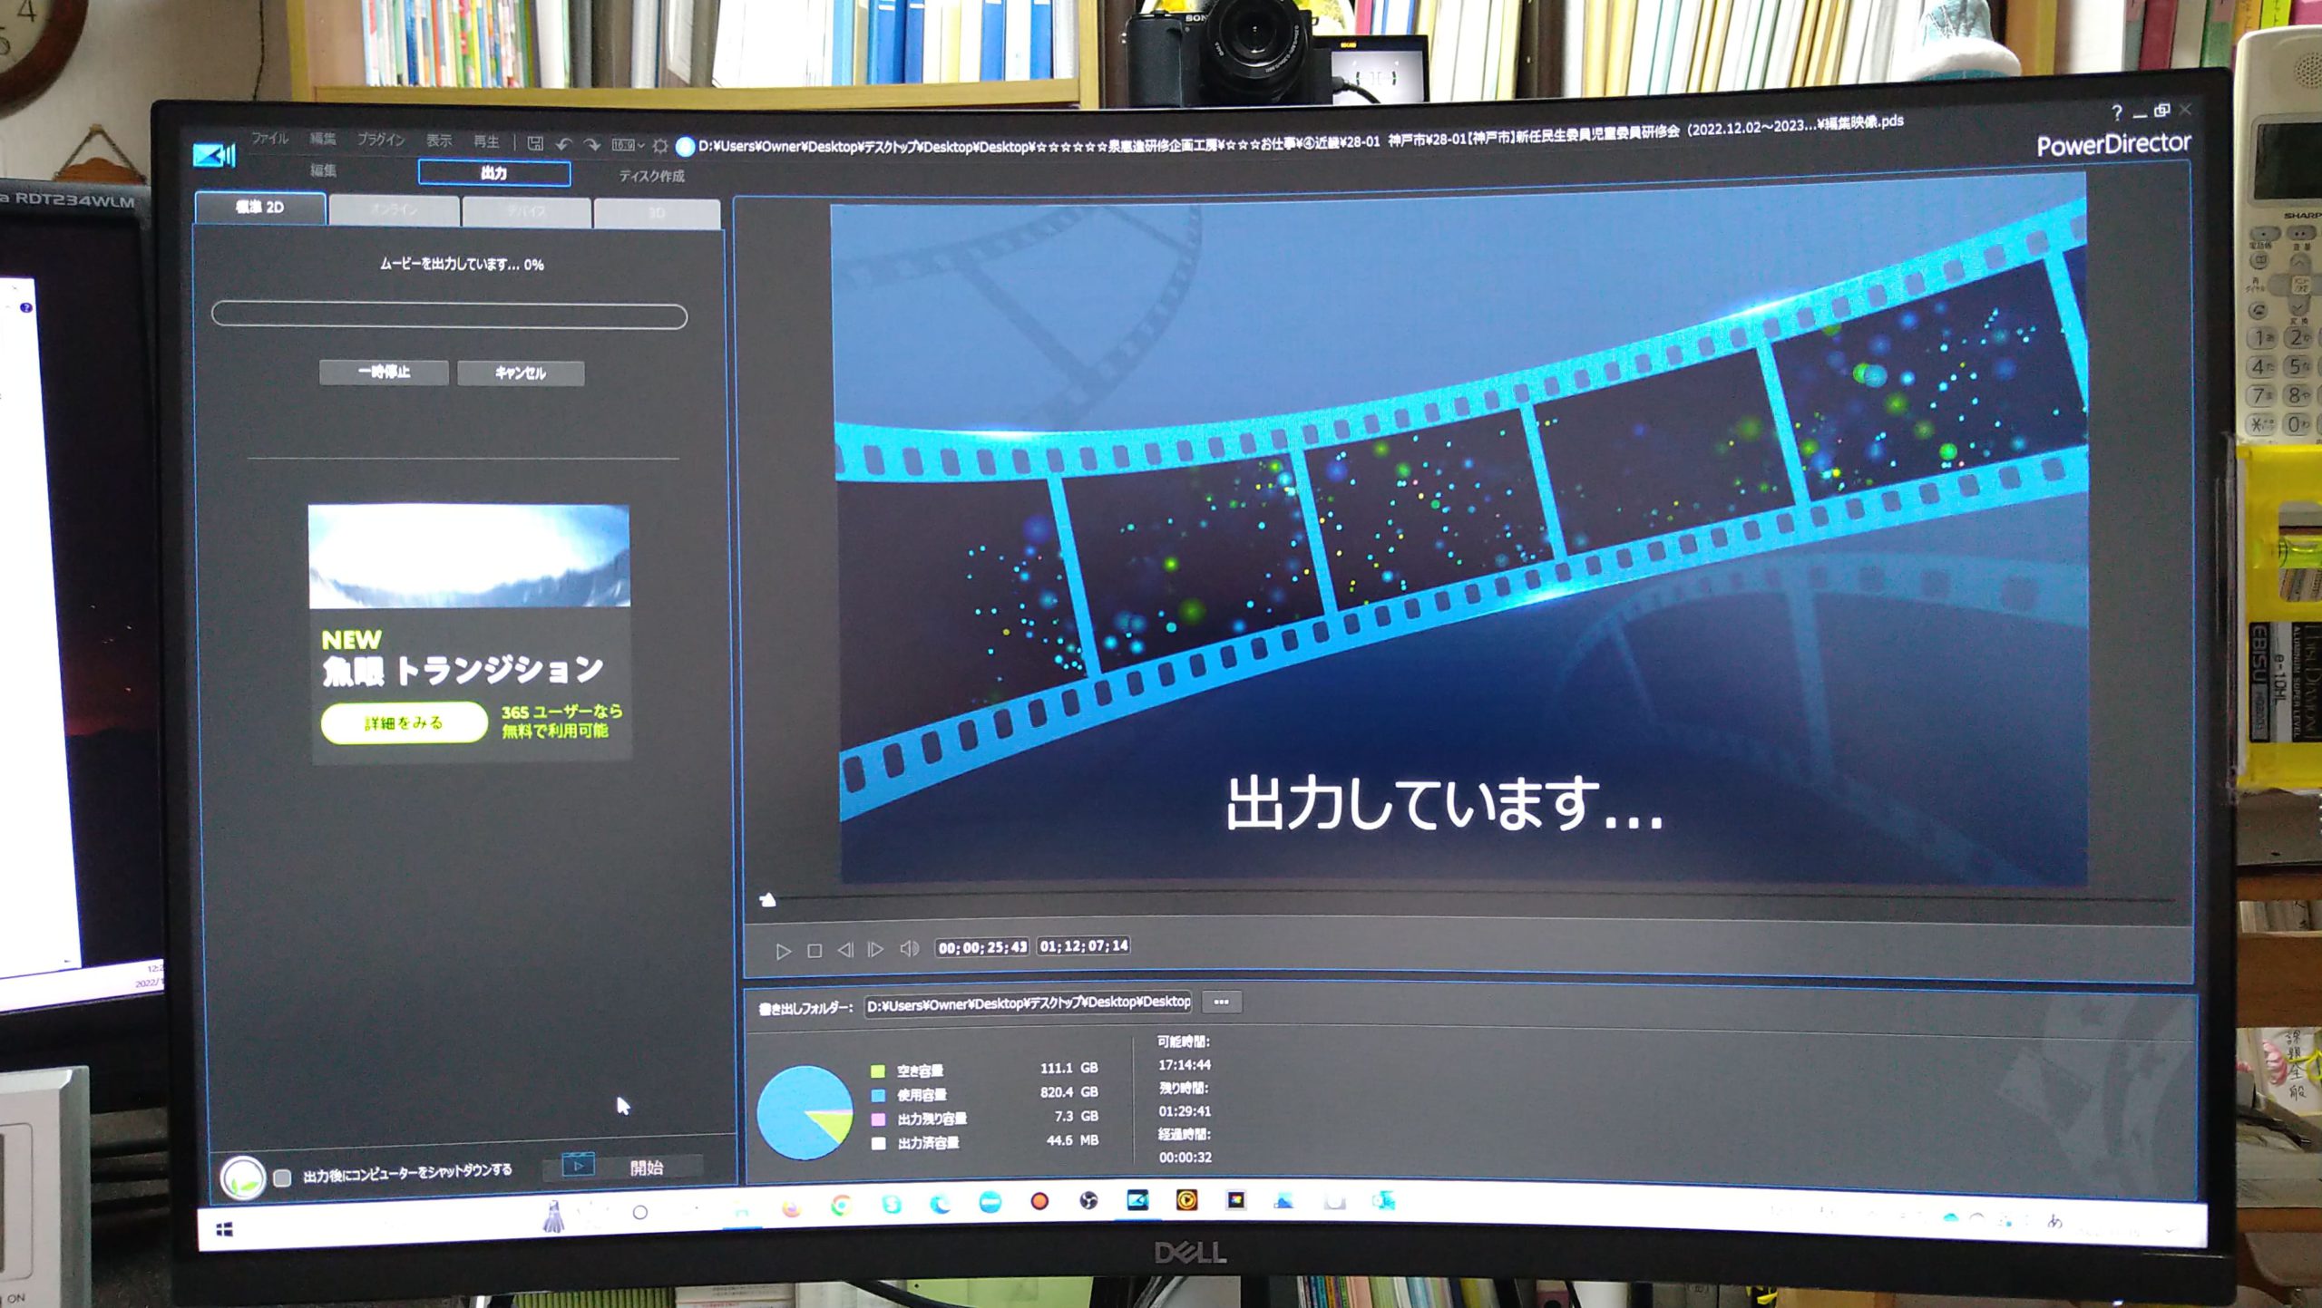
Task: Click the redo arrow icon
Action: tap(592, 143)
